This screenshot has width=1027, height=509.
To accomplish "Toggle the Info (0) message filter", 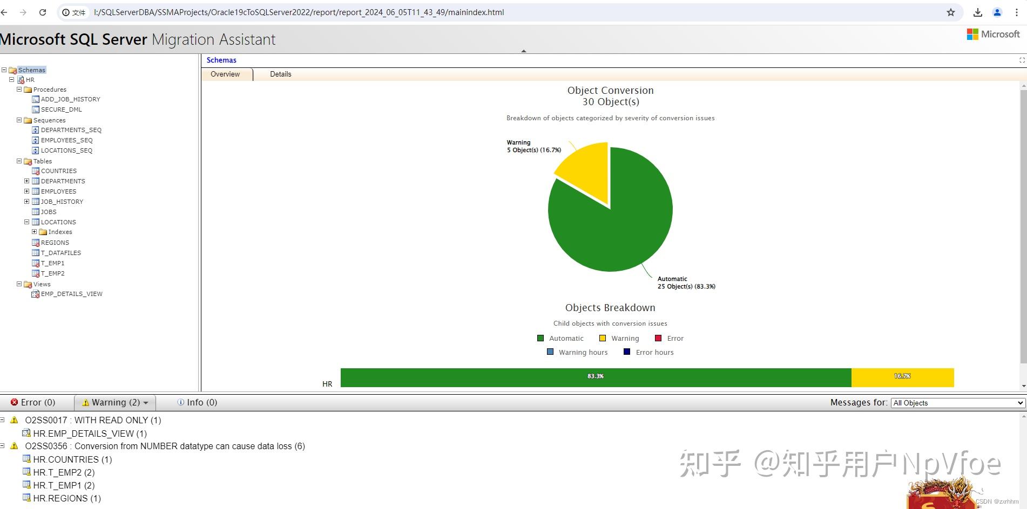I will point(197,402).
